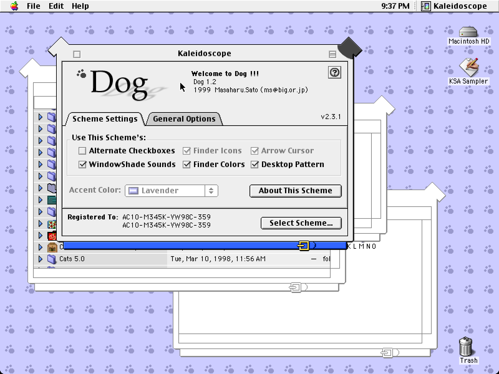Click the Trash icon

[466, 347]
